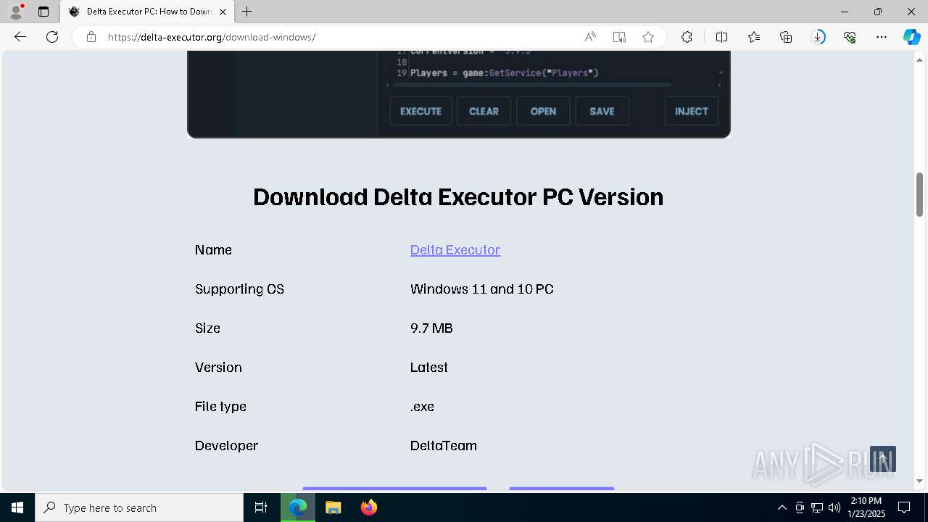Show hidden system tray icons
Viewport: 928px width, 522px height.
[x=782, y=507]
